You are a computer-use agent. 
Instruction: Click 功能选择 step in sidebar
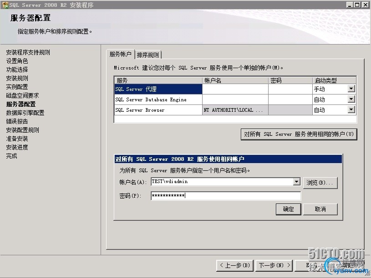(x=17, y=69)
